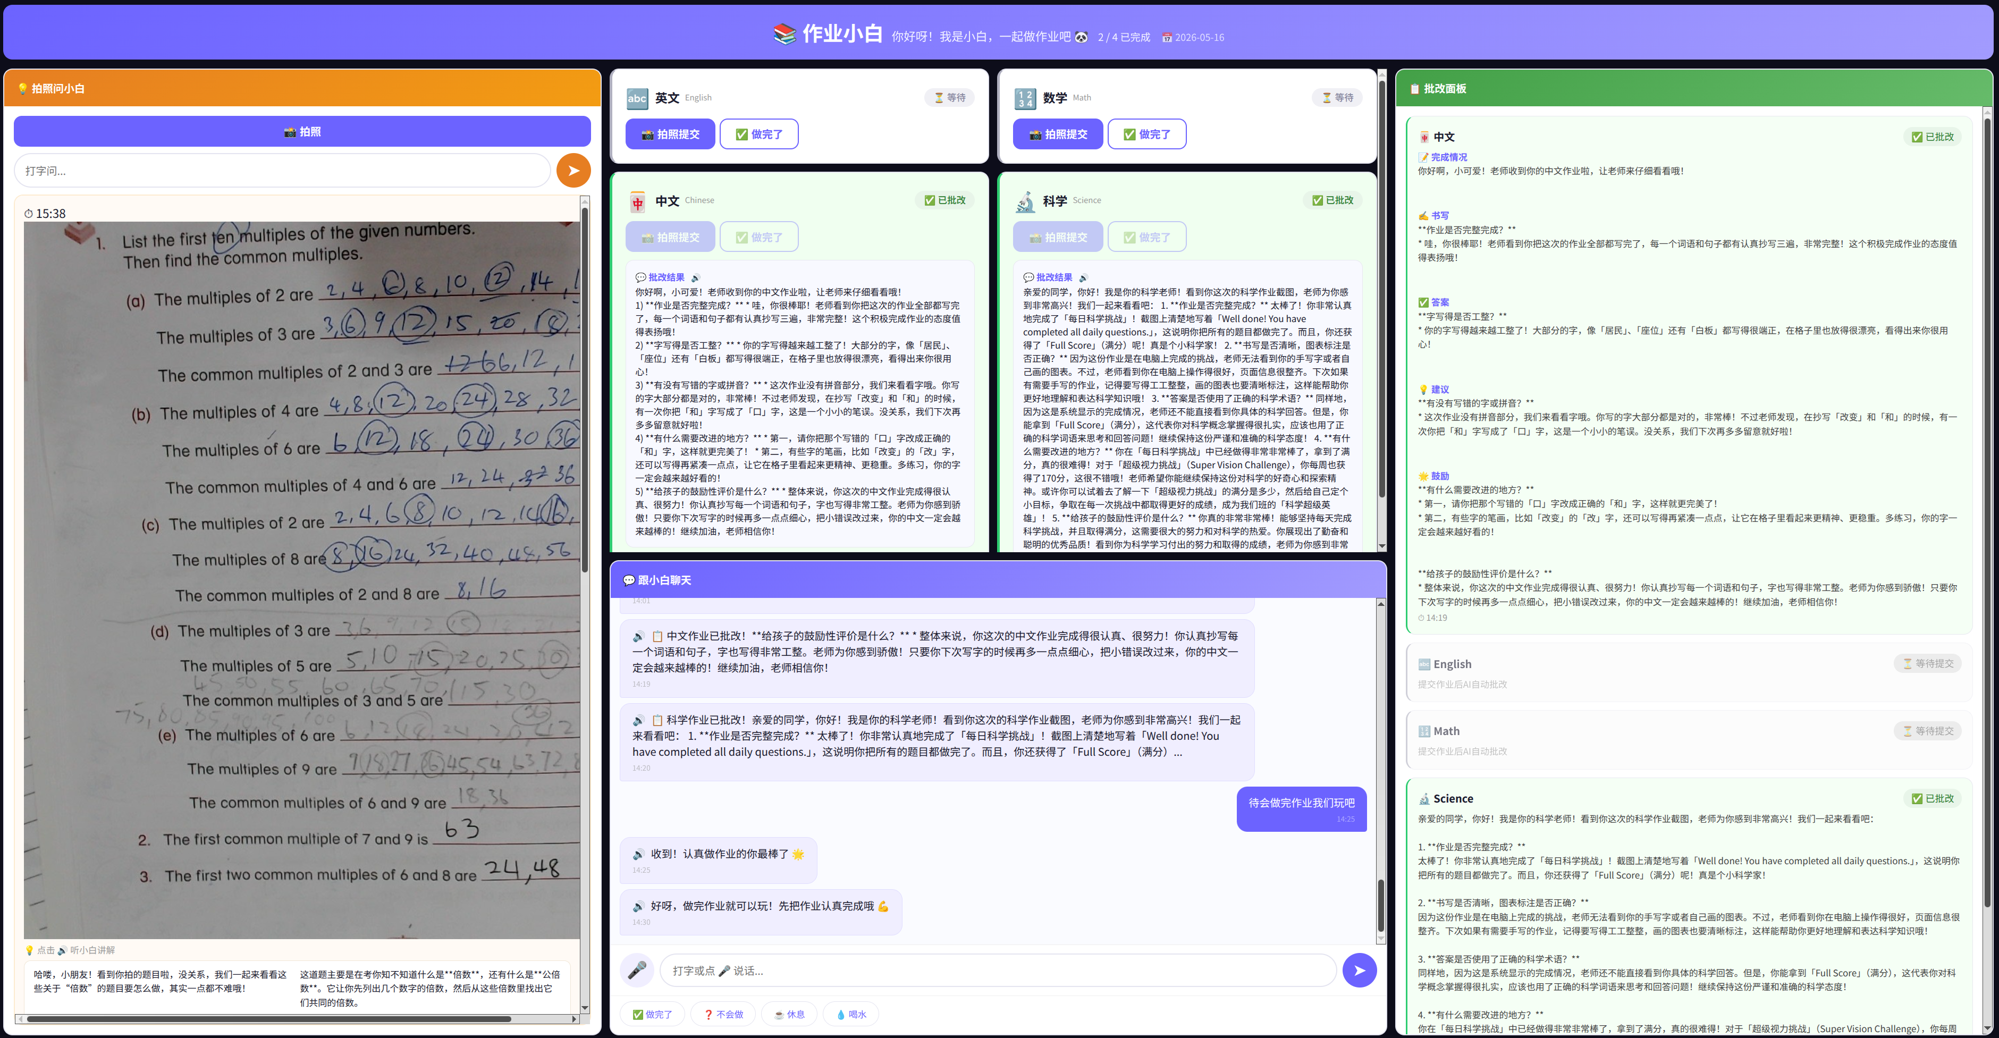Screen dimensions: 1999x1038
Task: Play audio of the Chinese 批改结果
Action: point(695,278)
